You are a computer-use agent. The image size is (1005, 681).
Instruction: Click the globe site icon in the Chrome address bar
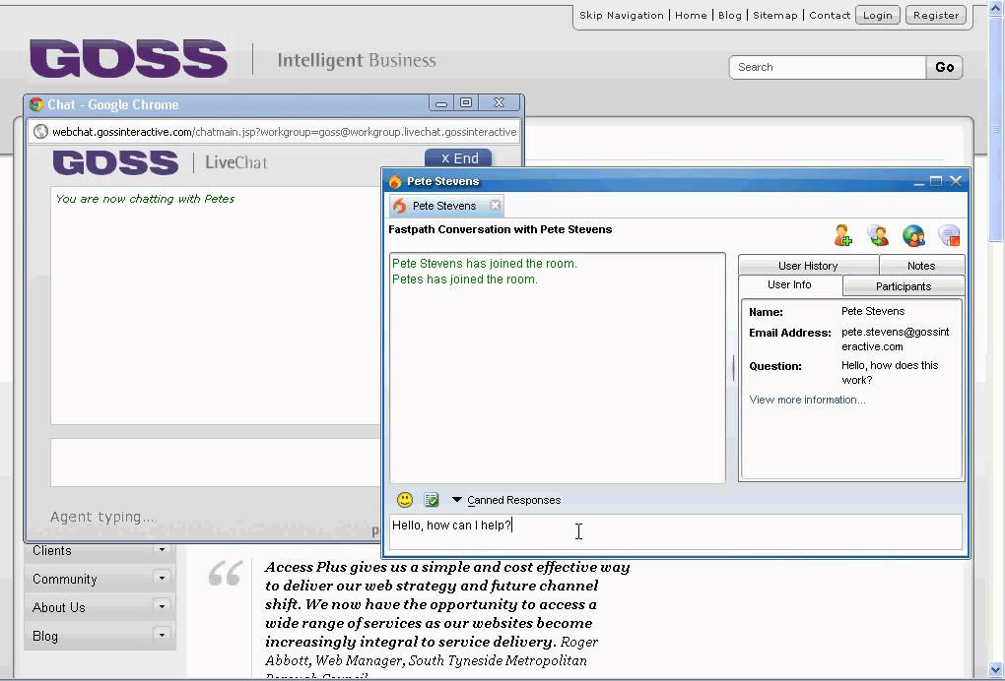click(x=40, y=131)
